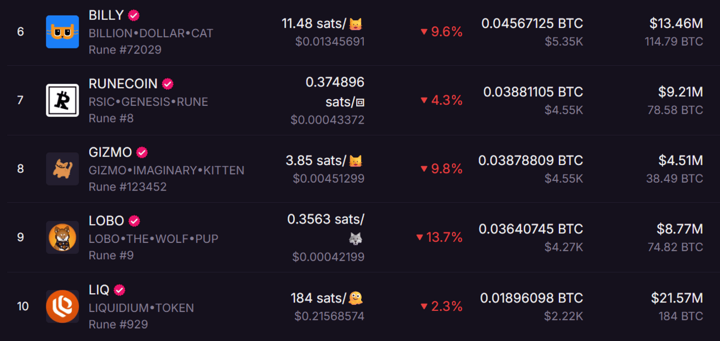Click the BILLY cat logo icon

(x=62, y=32)
